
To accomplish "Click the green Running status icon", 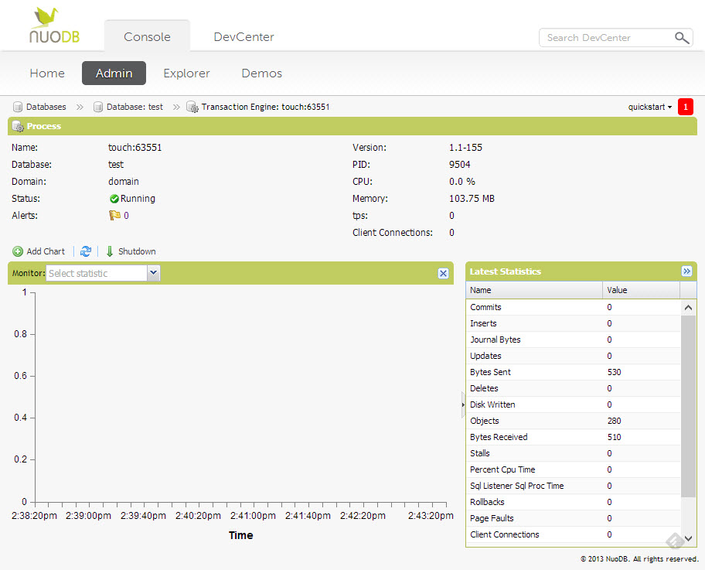I will point(114,199).
